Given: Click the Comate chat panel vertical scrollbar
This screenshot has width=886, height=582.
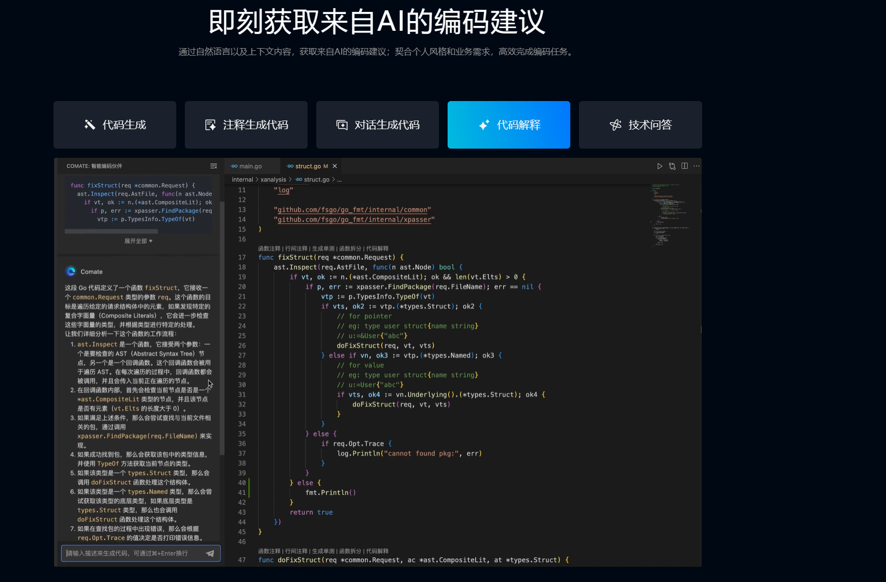Looking at the screenshot, I should pyautogui.click(x=222, y=330).
